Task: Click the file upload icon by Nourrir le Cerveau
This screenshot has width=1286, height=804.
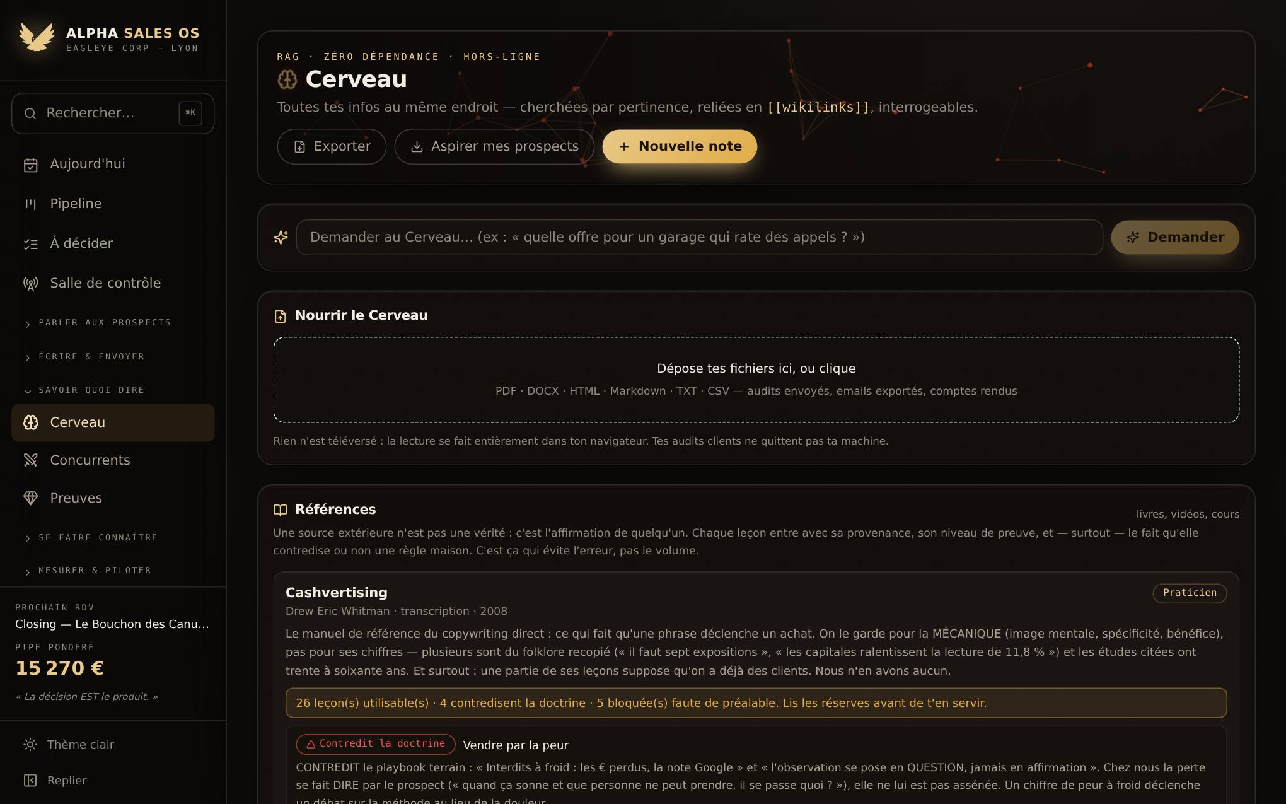Action: (x=281, y=316)
